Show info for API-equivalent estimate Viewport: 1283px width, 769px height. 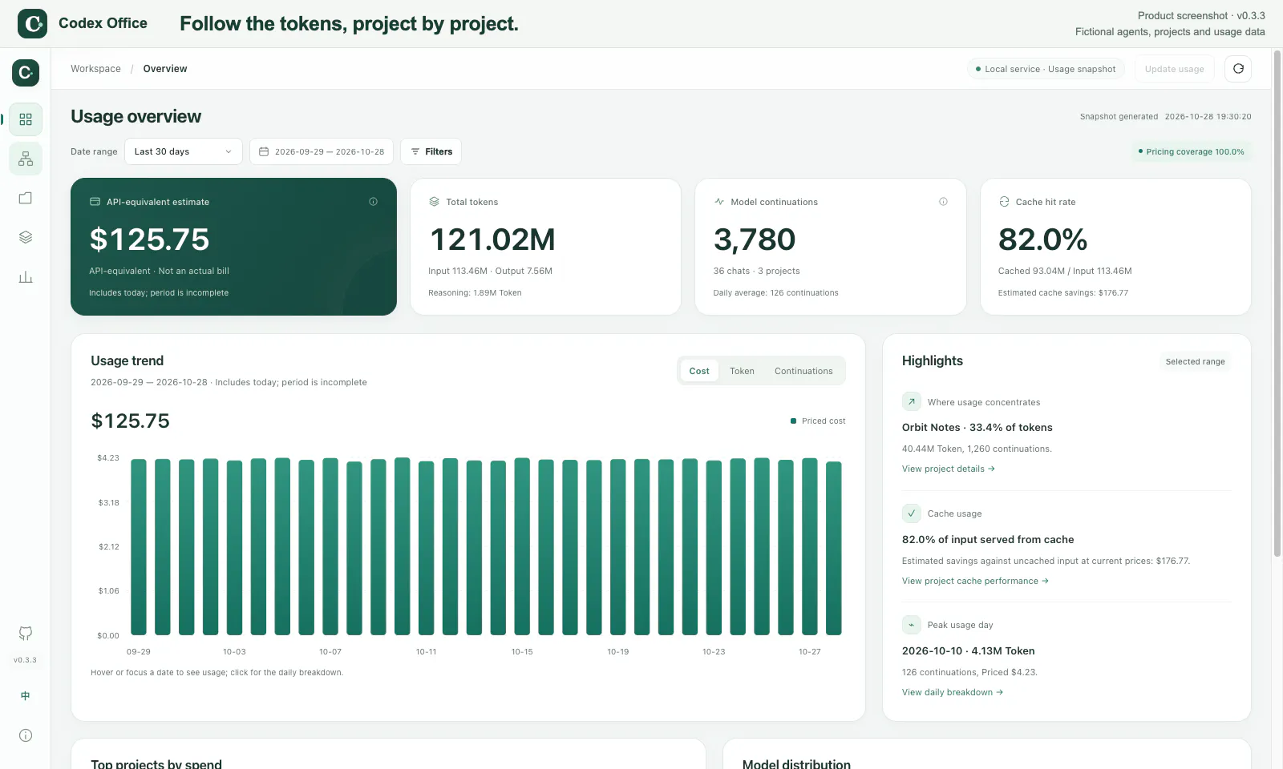click(373, 202)
